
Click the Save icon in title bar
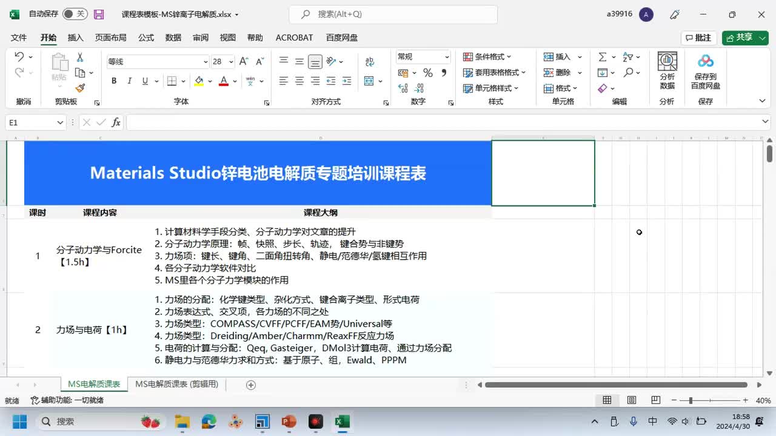point(99,14)
